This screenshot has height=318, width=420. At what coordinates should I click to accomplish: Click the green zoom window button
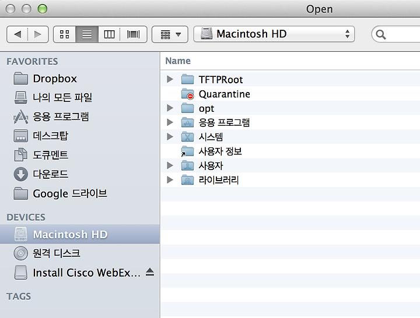tap(43, 9)
